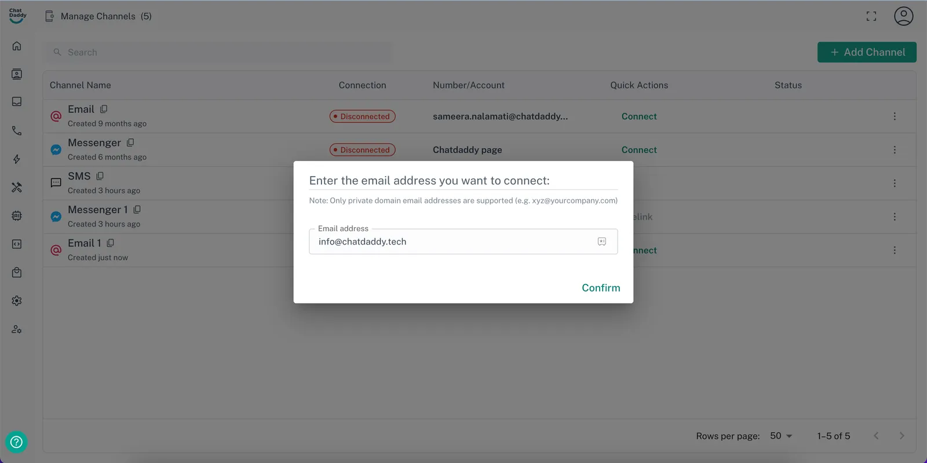This screenshot has height=463, width=927.
Task: Expand the Rows per page dropdown
Action: (x=781, y=436)
